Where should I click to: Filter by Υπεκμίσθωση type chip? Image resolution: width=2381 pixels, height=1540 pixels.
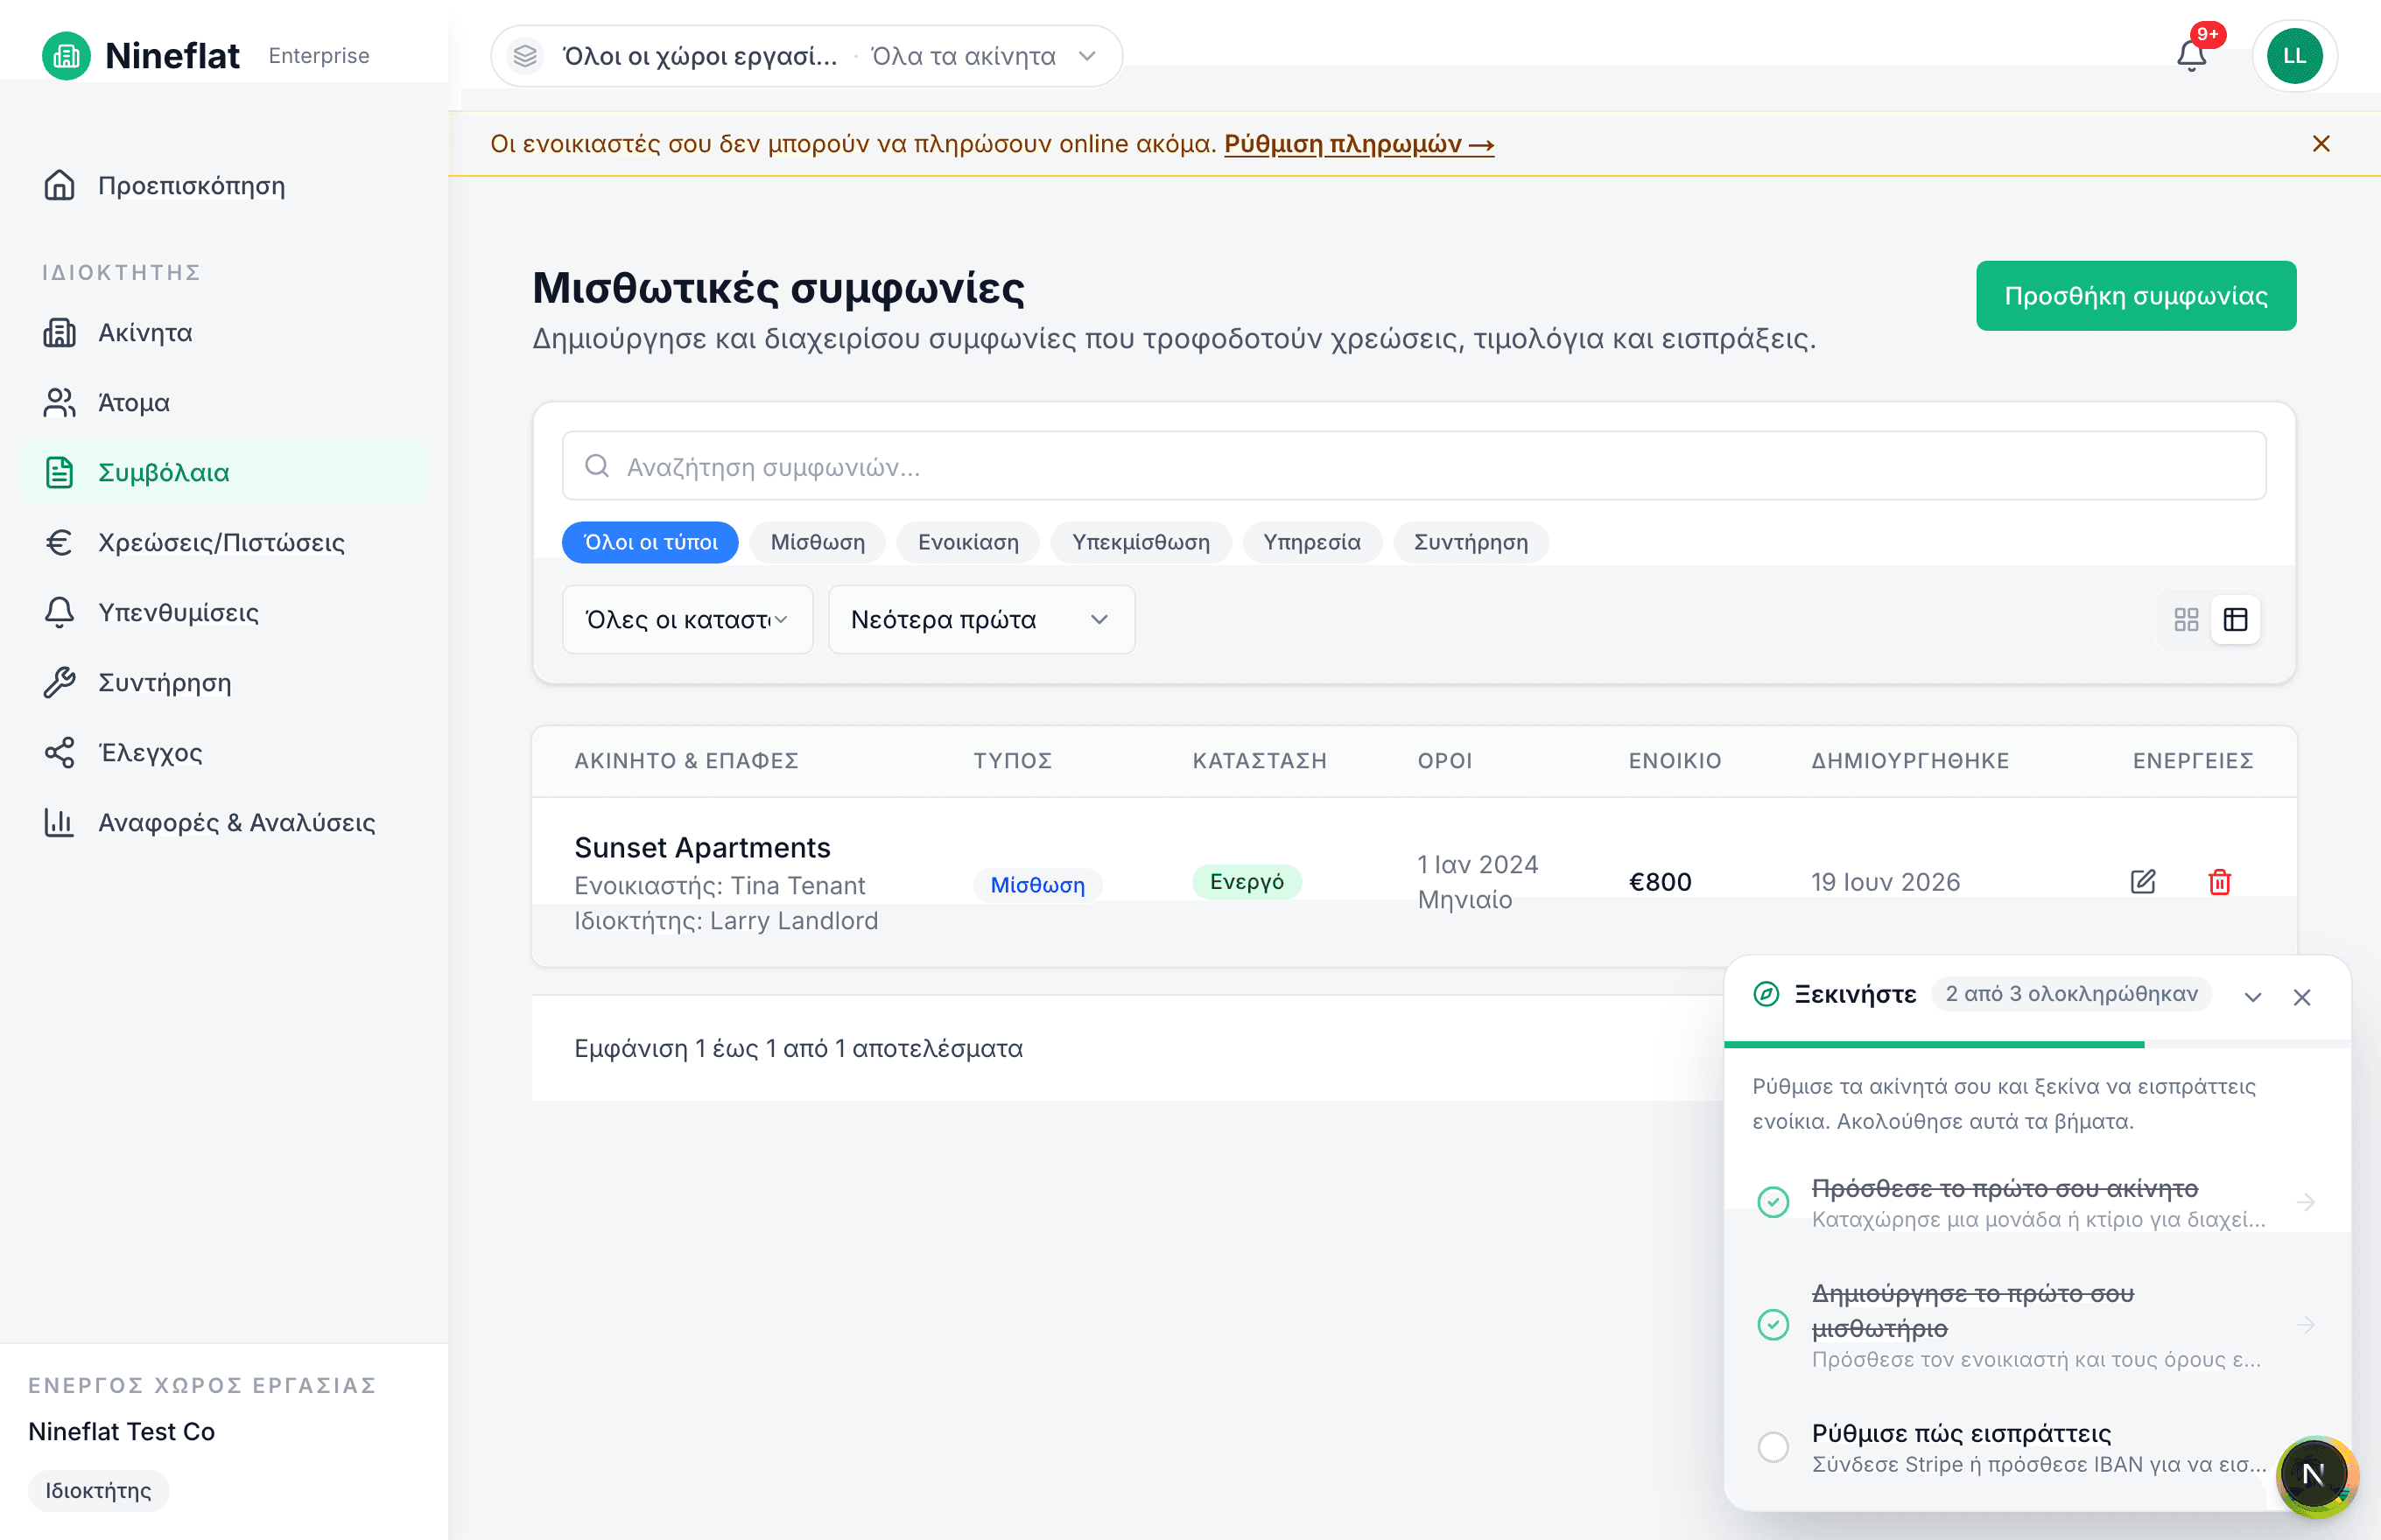[1141, 543]
